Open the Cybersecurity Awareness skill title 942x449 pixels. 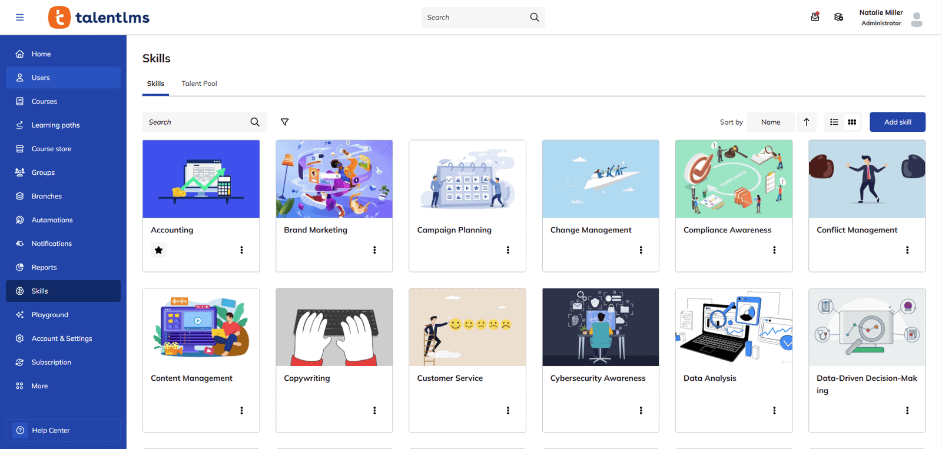coord(598,378)
